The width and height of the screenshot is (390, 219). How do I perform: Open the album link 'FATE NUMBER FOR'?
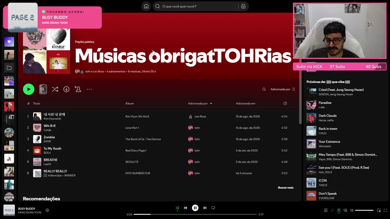pos(138,173)
